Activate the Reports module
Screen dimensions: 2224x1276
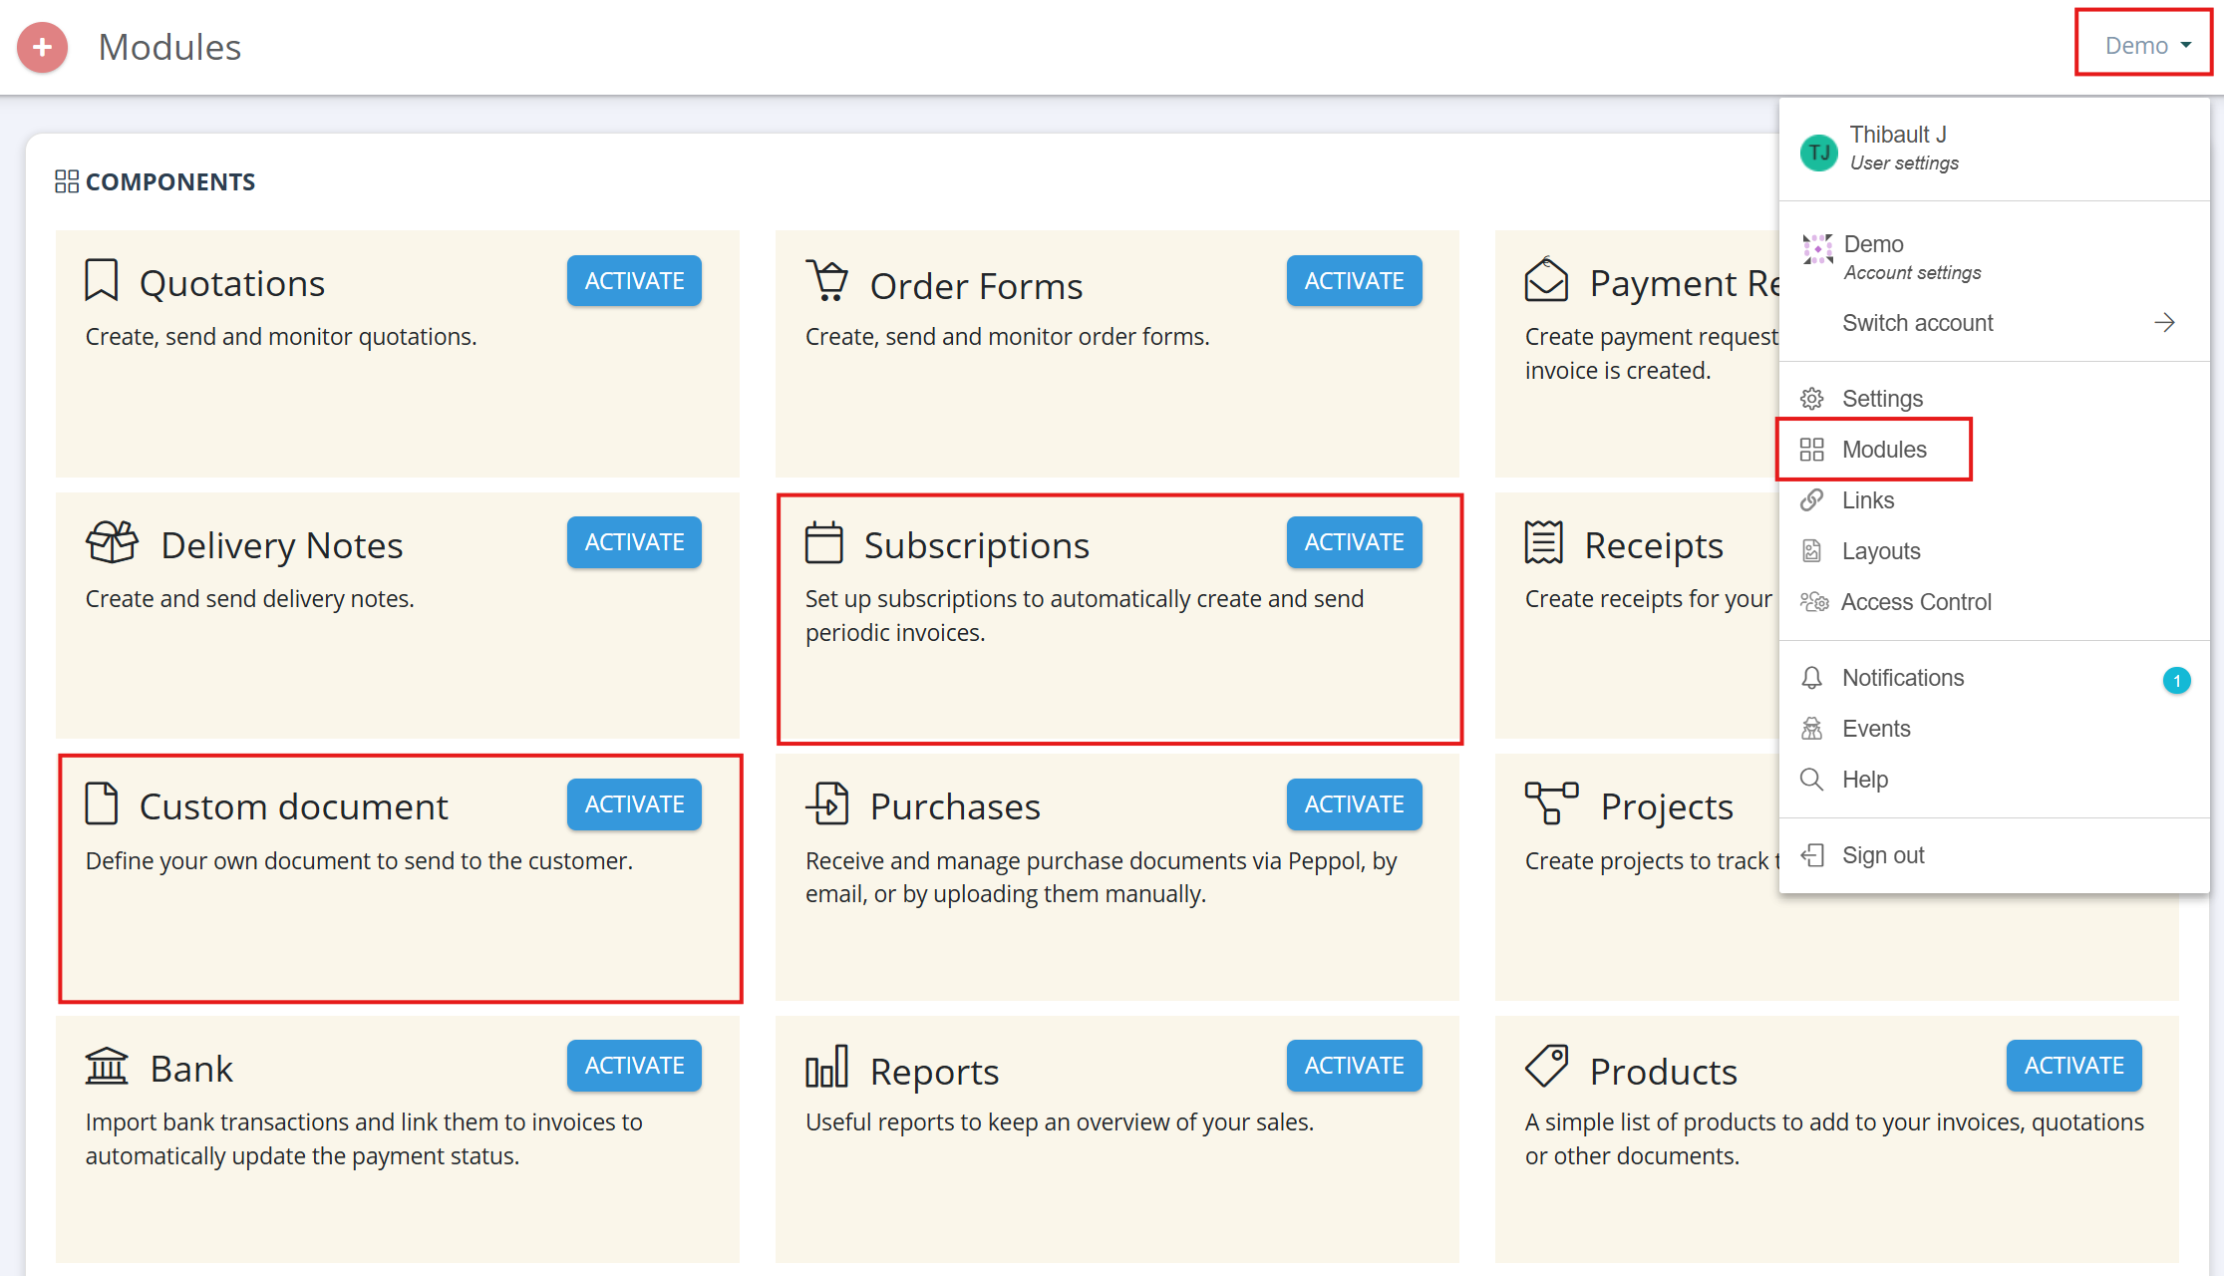coord(1354,1066)
